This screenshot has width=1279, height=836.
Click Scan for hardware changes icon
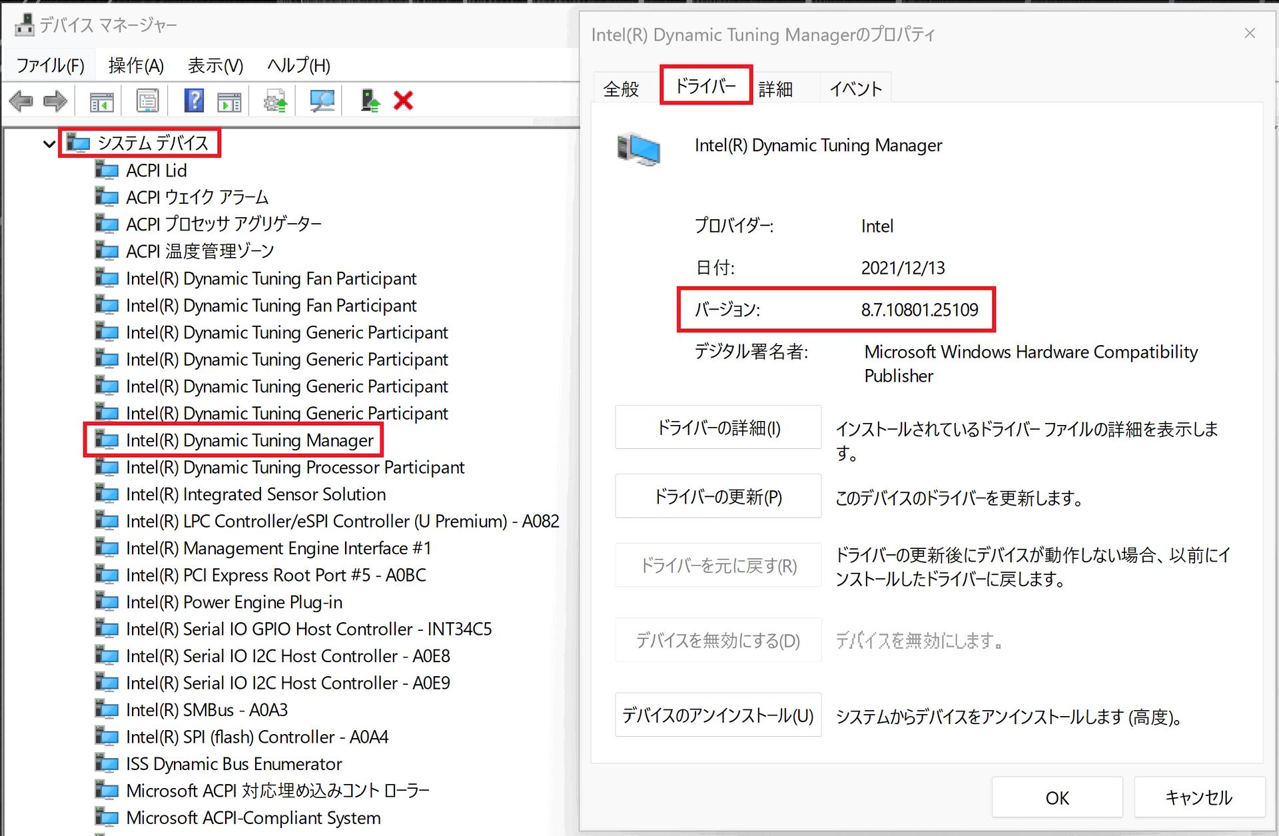click(322, 101)
